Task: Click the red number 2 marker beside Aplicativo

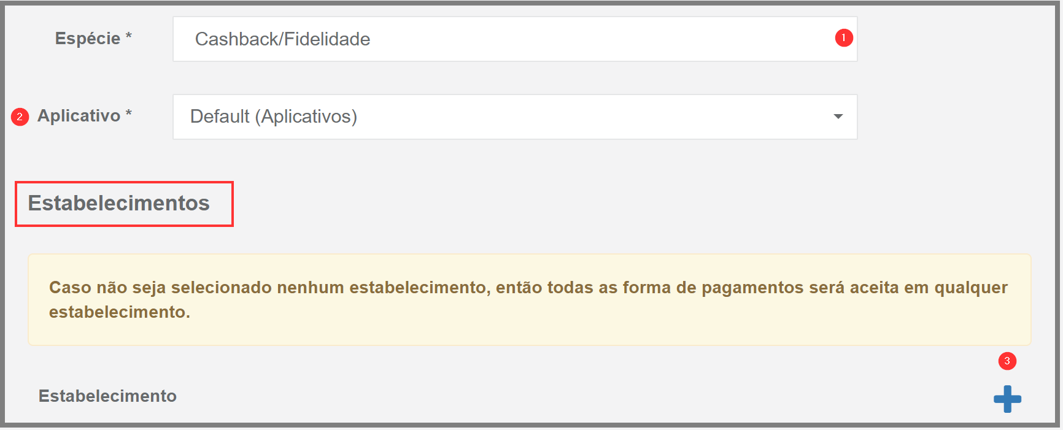Action: point(20,117)
